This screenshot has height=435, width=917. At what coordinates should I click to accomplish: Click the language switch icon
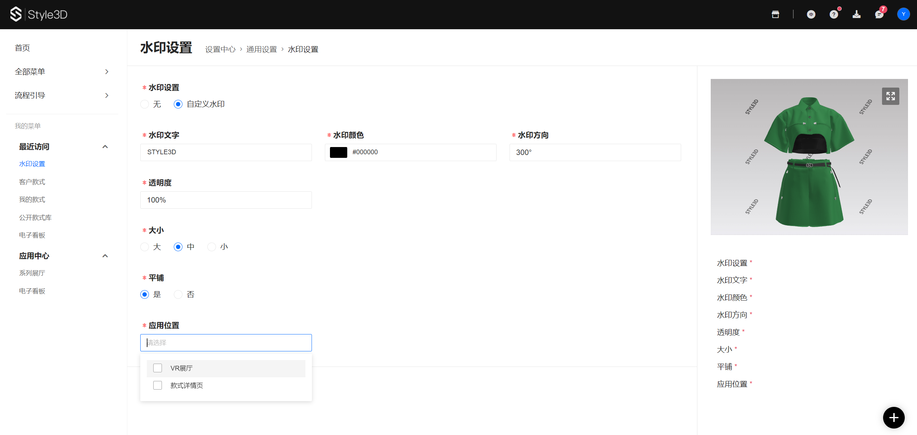coord(811,14)
